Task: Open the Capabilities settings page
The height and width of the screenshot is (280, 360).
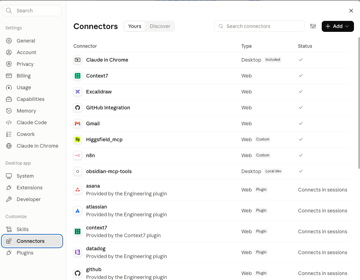Action: 32,99
